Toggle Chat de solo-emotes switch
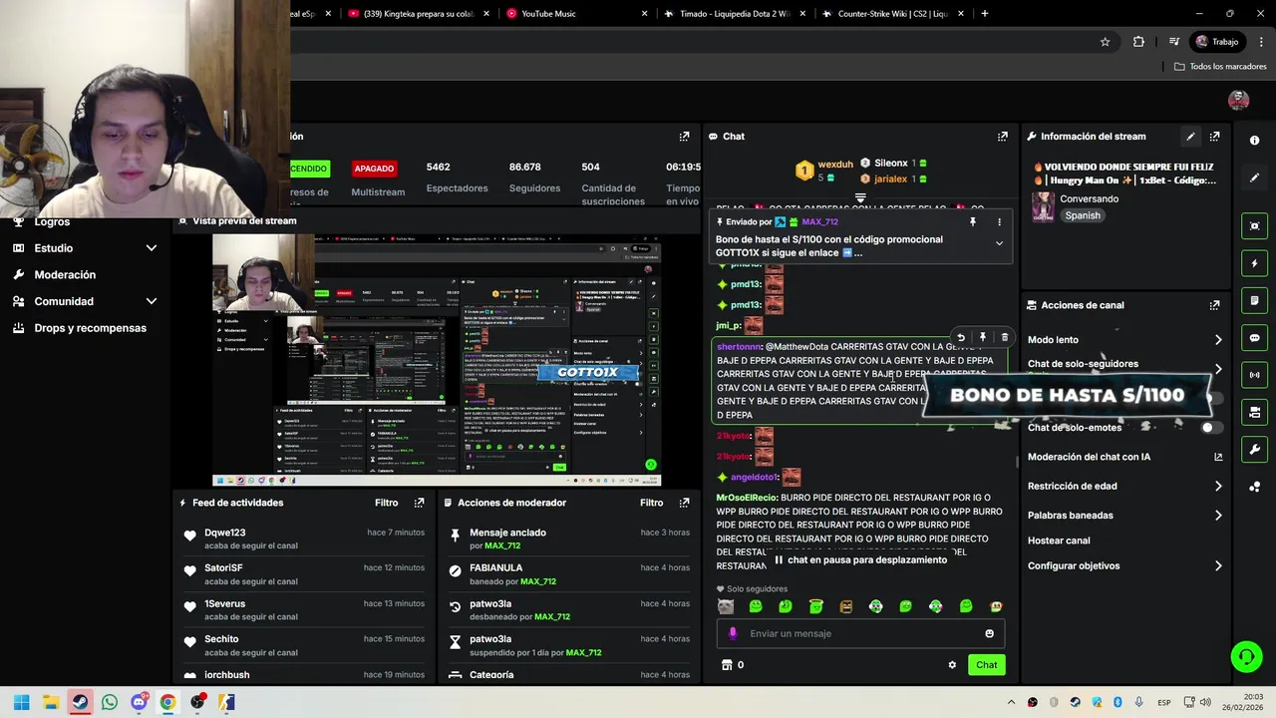1276x718 pixels. (1211, 428)
